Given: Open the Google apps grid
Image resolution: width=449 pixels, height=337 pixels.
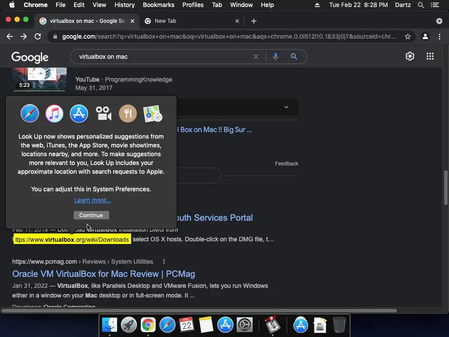Looking at the screenshot, I should [x=430, y=56].
